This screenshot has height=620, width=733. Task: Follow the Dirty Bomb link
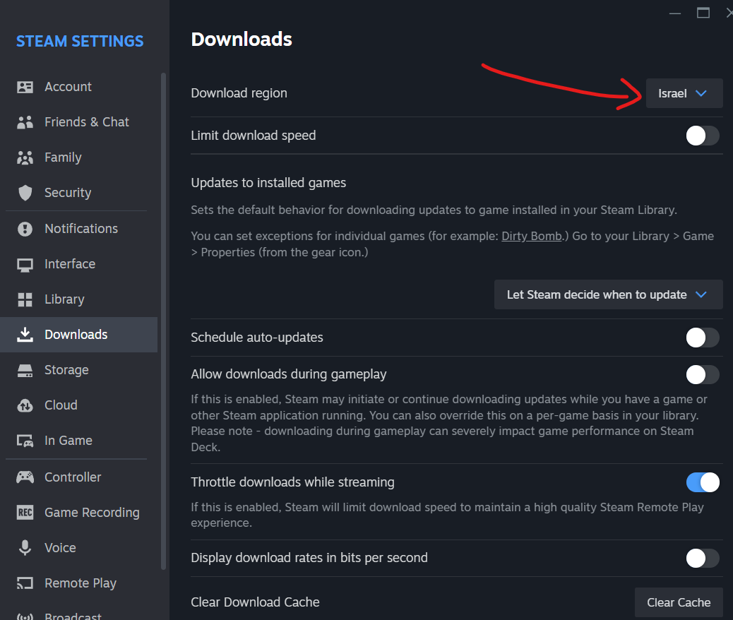532,236
